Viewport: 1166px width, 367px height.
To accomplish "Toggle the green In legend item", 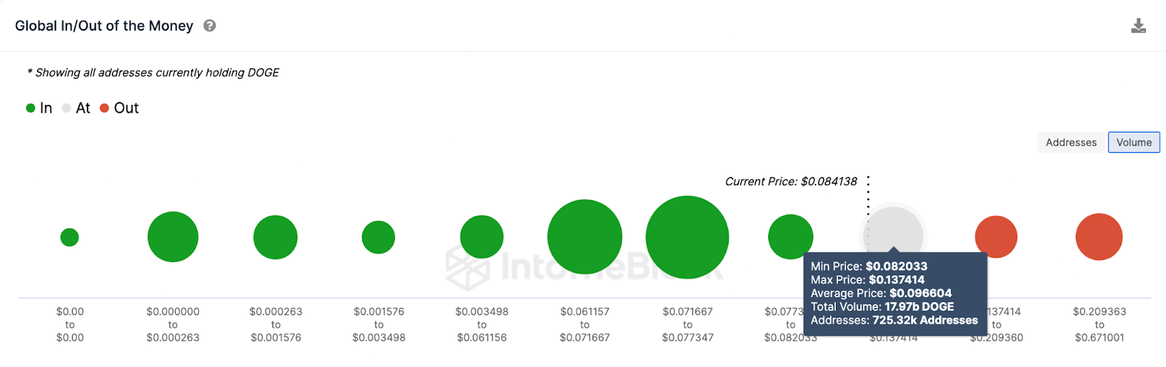I will (x=39, y=108).
